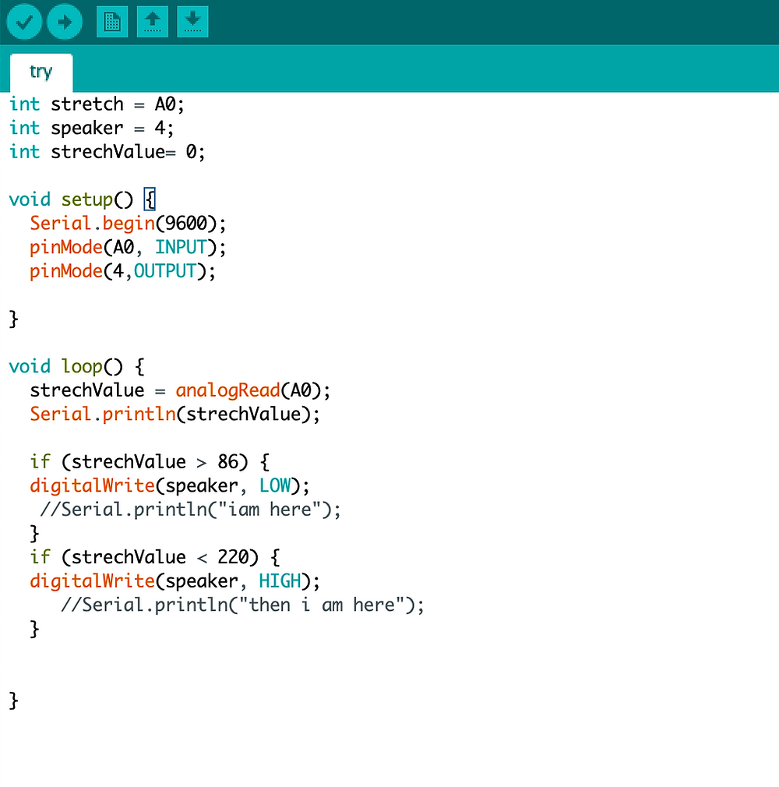Click the comment containing "then i am here"
The image size is (779, 787).
coord(242,605)
